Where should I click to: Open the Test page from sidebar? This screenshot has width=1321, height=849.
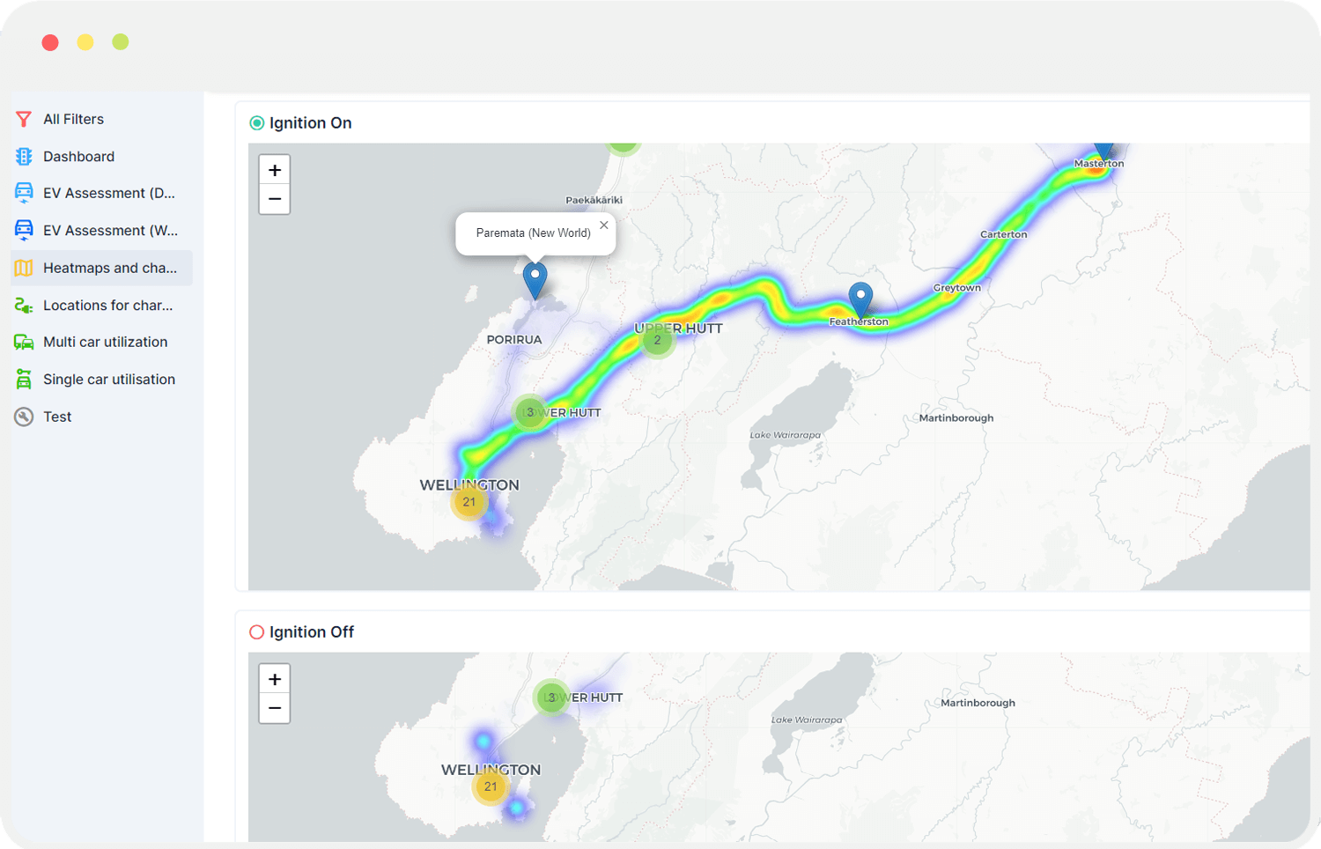pyautogui.click(x=24, y=417)
